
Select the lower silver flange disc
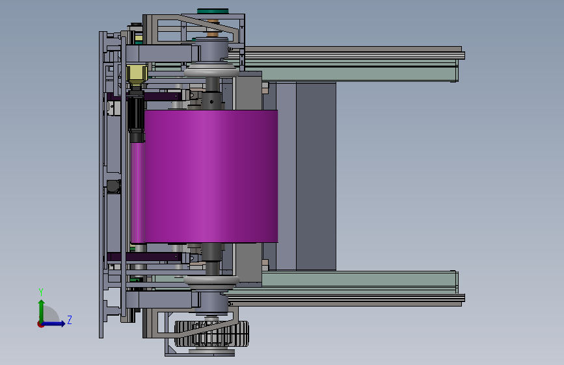[211, 281]
